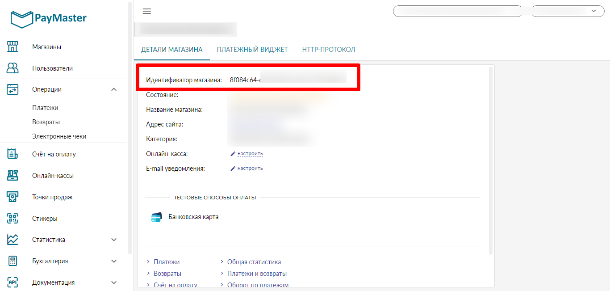Open the Общая статистика link
Viewport: 610px width, 291px height.
(x=254, y=262)
